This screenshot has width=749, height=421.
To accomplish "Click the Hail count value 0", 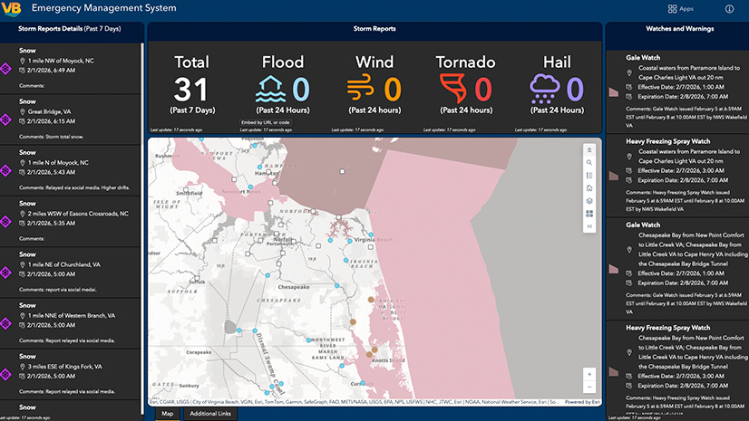I will pyautogui.click(x=575, y=89).
